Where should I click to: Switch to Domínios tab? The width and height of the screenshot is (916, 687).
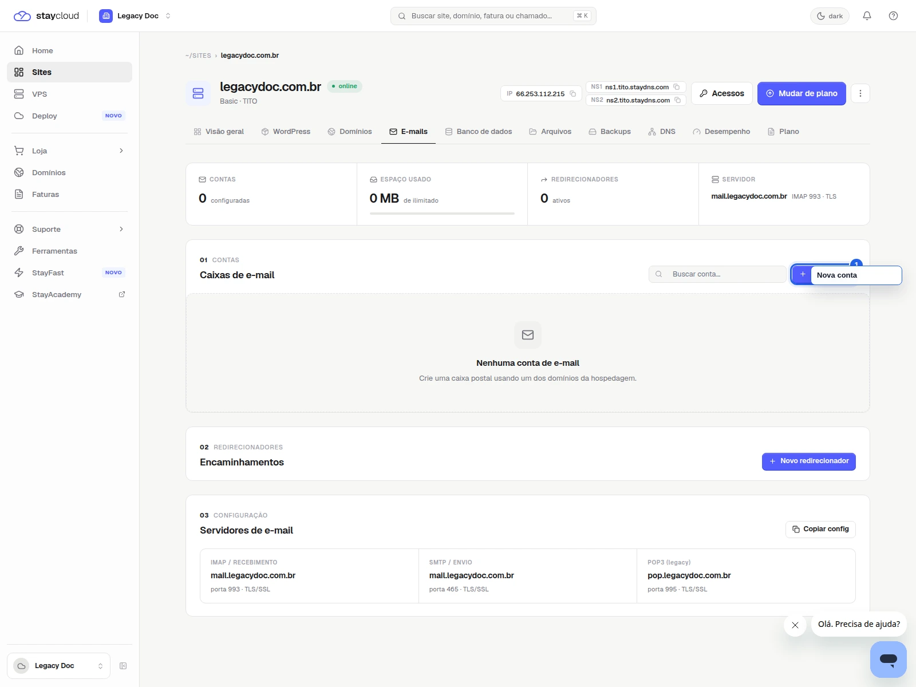pyautogui.click(x=350, y=132)
